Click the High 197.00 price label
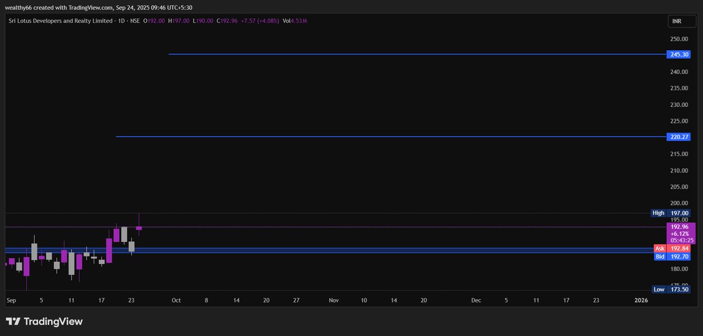703x336 pixels. [671, 213]
